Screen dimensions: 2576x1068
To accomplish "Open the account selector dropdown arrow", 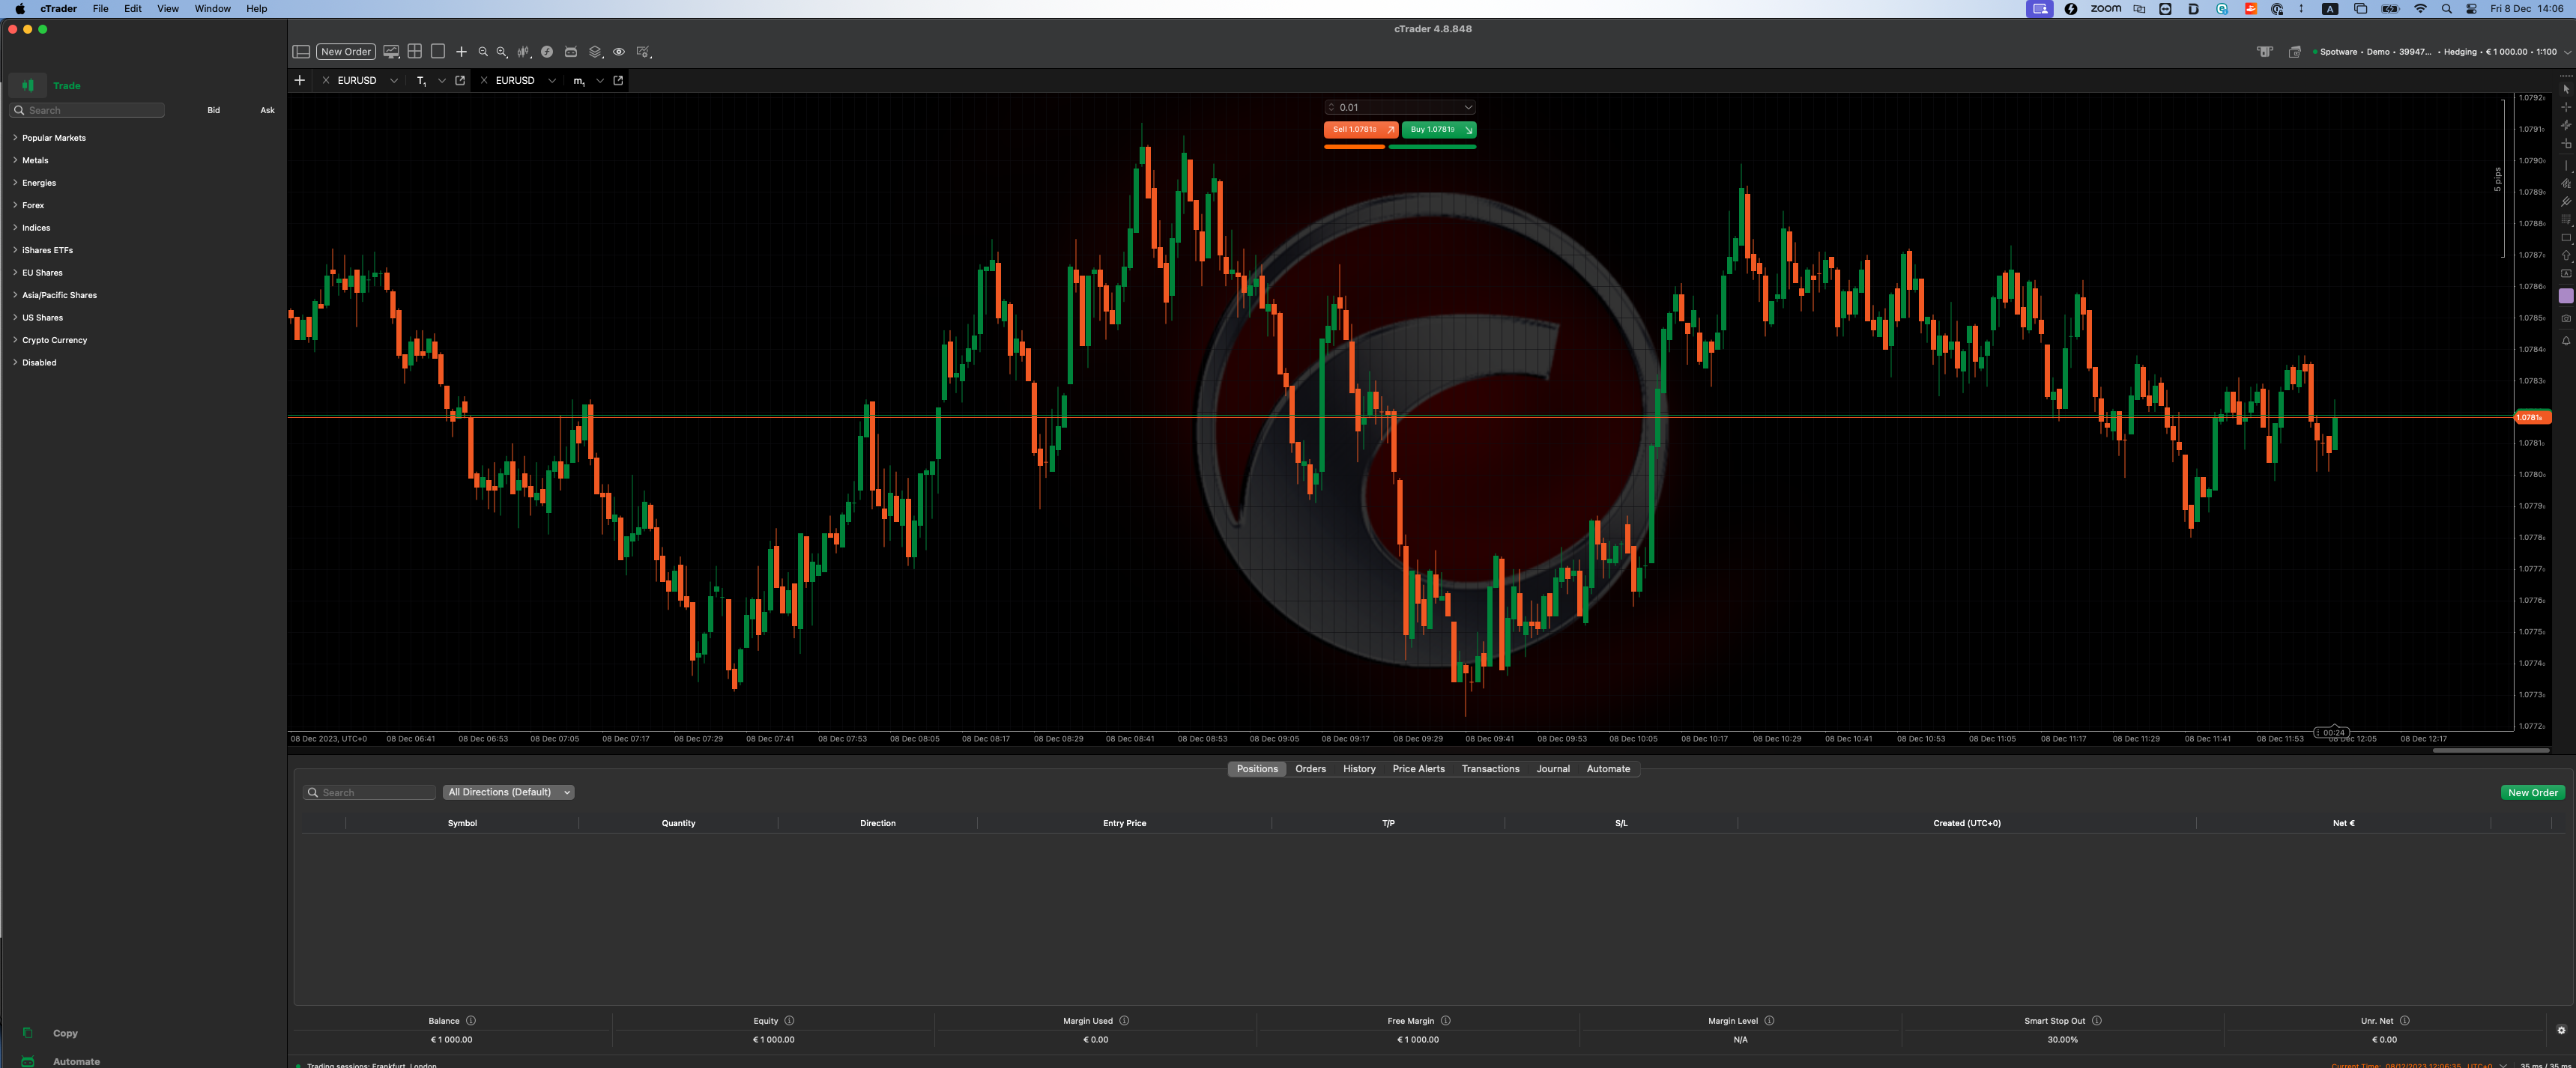I will pyautogui.click(x=2567, y=52).
